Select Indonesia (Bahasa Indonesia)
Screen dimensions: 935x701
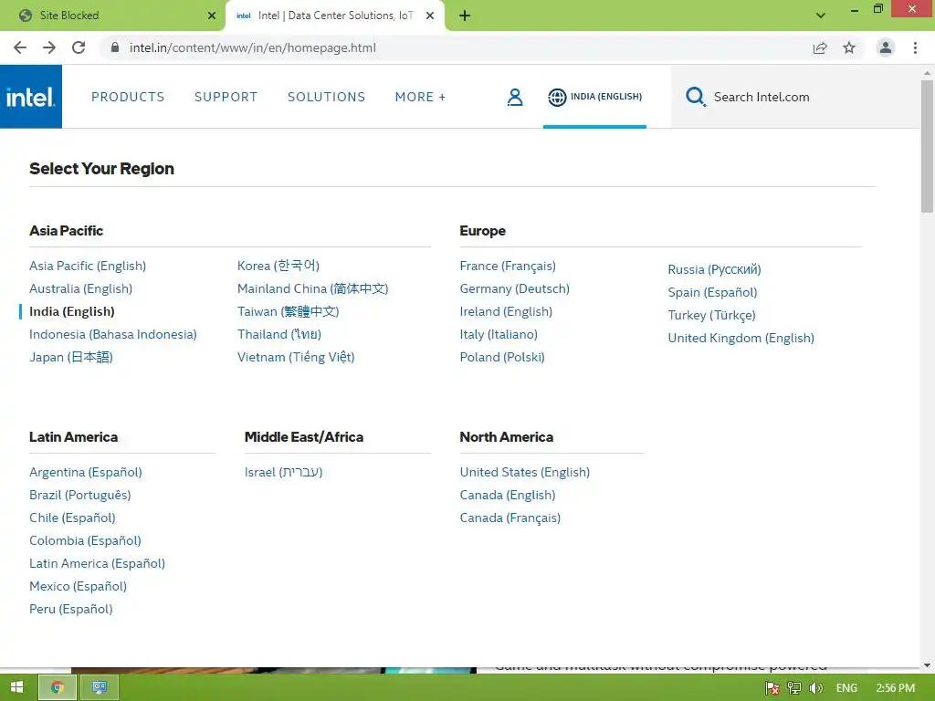[x=112, y=334]
